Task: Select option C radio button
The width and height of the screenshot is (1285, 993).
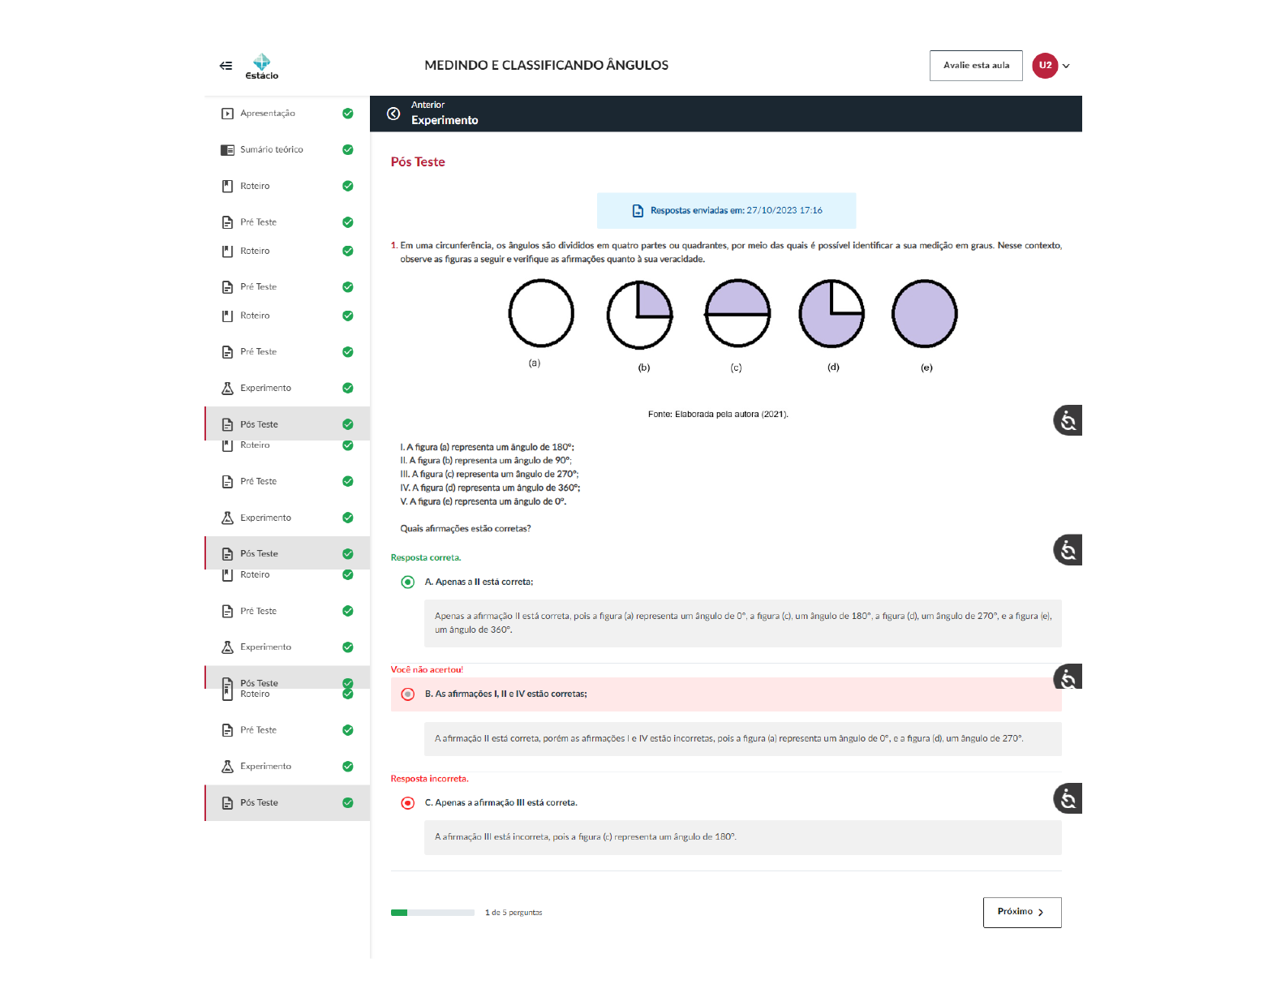Action: click(408, 803)
